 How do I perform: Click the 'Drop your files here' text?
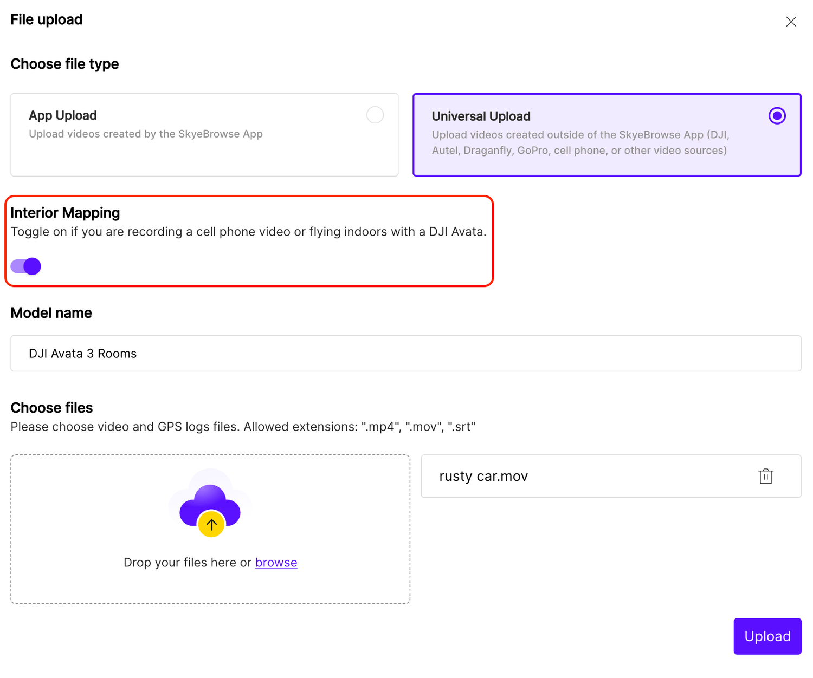[187, 563]
